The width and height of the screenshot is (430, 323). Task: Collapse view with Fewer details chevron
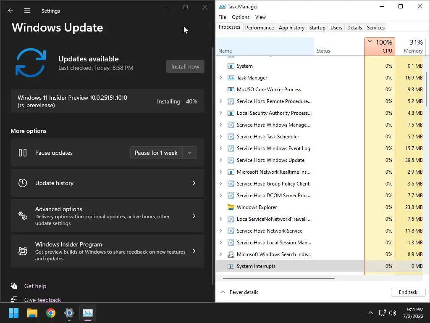point(223,292)
